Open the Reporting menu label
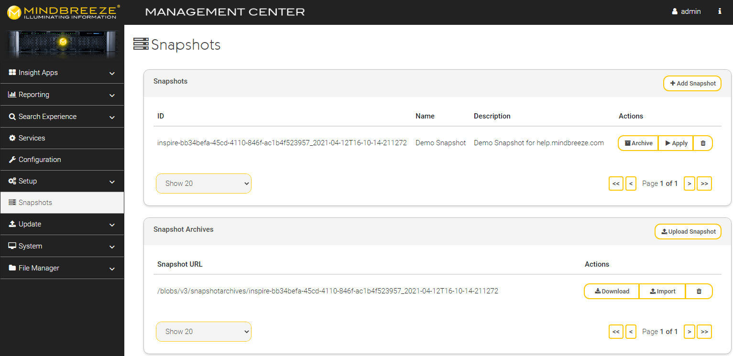 (x=34, y=95)
